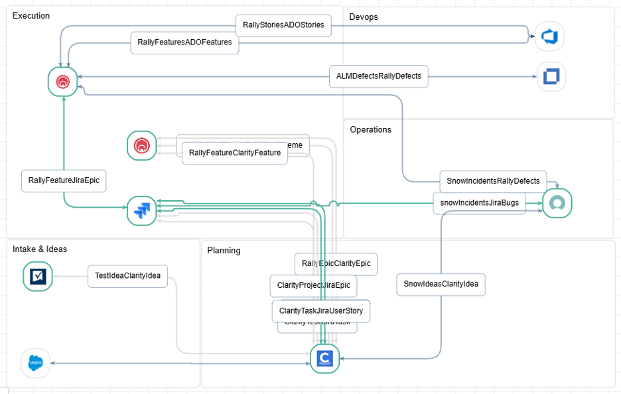Click the RallyFeaturesADOFeatures label
The image size is (621, 394).
pyautogui.click(x=184, y=42)
